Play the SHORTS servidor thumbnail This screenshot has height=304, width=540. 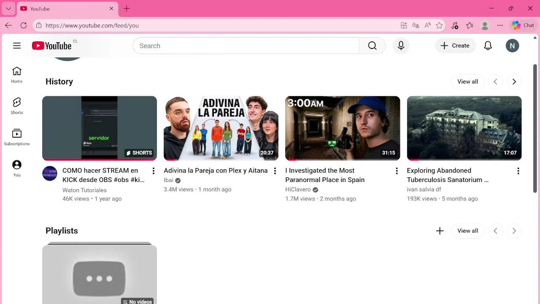pos(100,128)
